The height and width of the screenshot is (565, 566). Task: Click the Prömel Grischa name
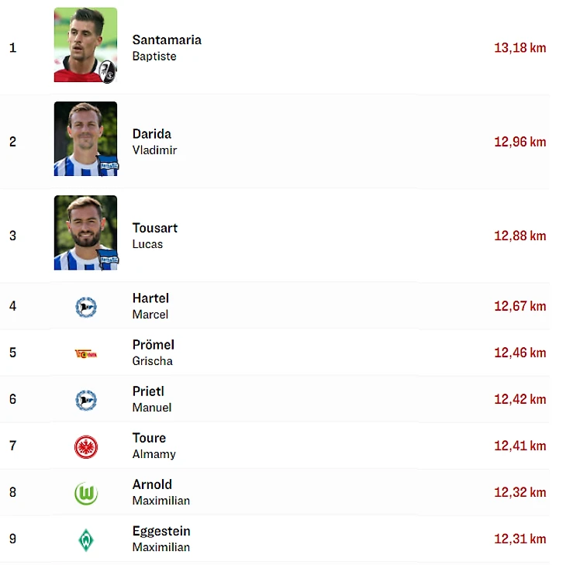click(x=154, y=345)
